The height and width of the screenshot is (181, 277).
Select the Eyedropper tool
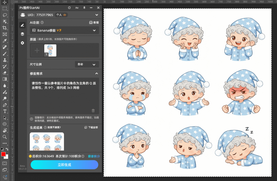pos(4,41)
